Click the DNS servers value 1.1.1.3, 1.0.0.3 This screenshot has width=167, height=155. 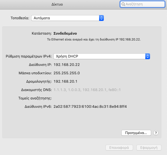(87, 90)
